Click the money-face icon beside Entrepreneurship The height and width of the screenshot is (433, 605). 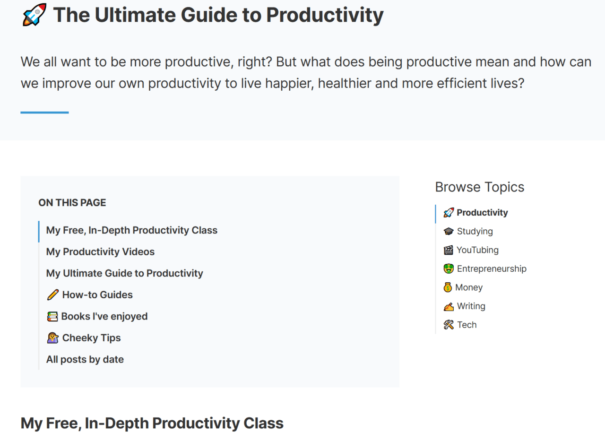pyautogui.click(x=449, y=269)
